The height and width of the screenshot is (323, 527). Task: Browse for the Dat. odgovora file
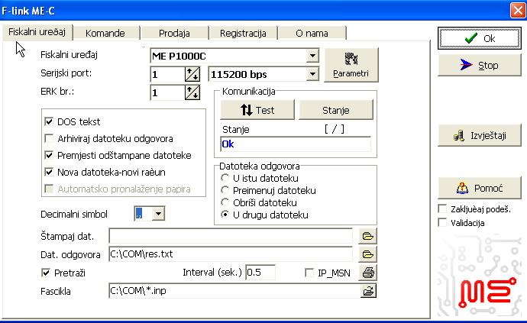[368, 254]
